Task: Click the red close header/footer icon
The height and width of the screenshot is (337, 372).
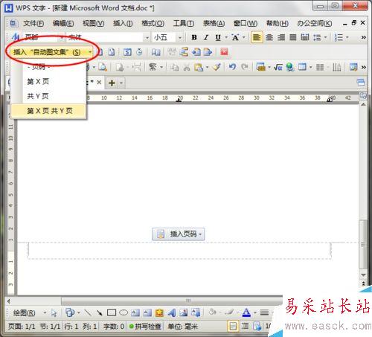Action: [x=224, y=52]
